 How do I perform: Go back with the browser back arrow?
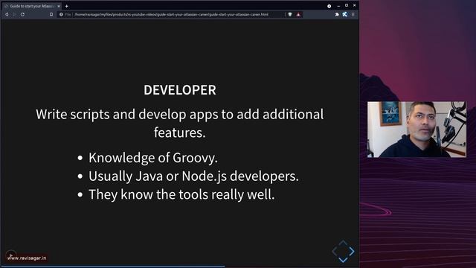coord(7,14)
